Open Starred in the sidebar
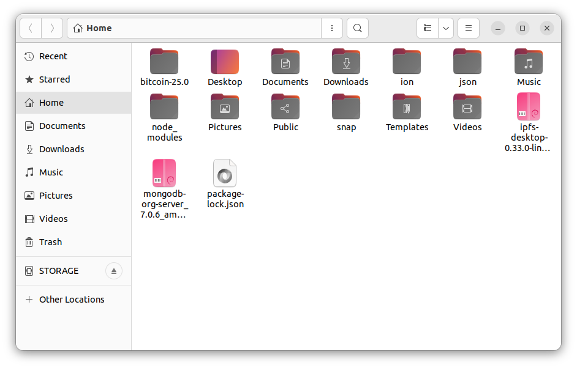577x368 pixels. [x=74, y=79]
